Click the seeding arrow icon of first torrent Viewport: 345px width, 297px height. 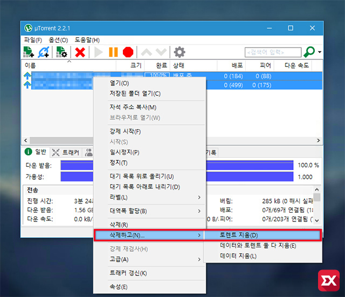click(27, 76)
